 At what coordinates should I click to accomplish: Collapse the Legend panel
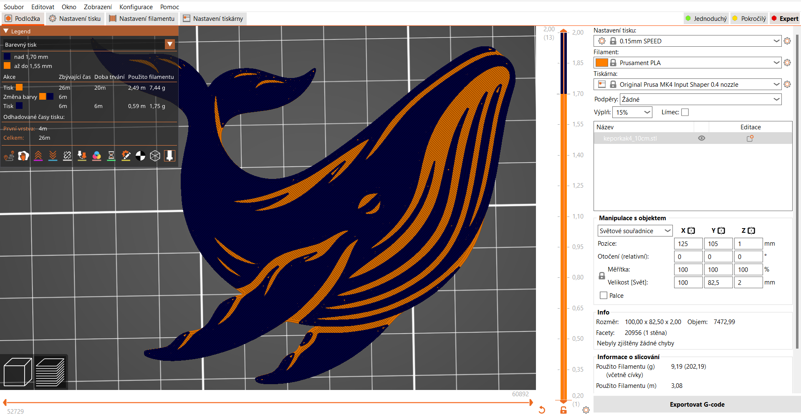6,31
